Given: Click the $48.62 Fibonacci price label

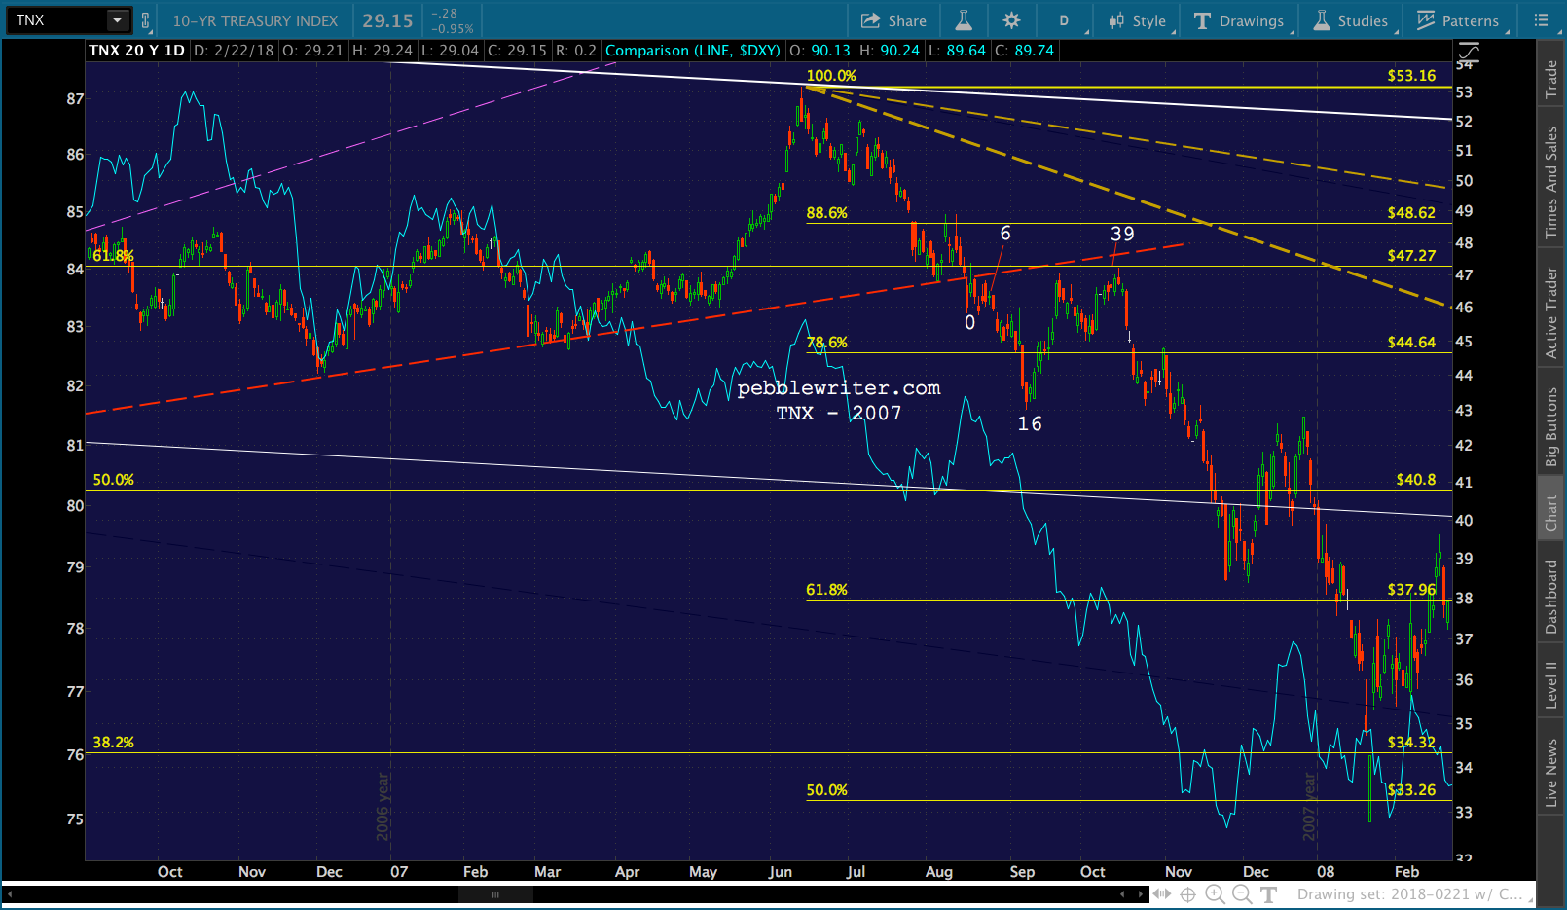Looking at the screenshot, I should 1411,213.
